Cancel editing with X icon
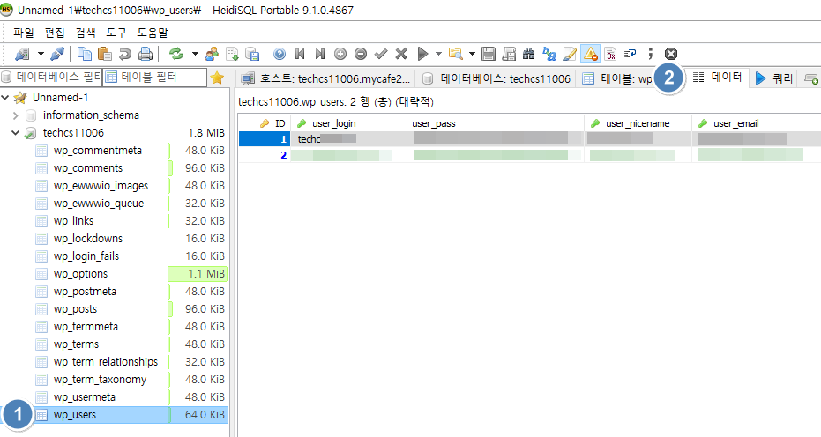 [401, 54]
